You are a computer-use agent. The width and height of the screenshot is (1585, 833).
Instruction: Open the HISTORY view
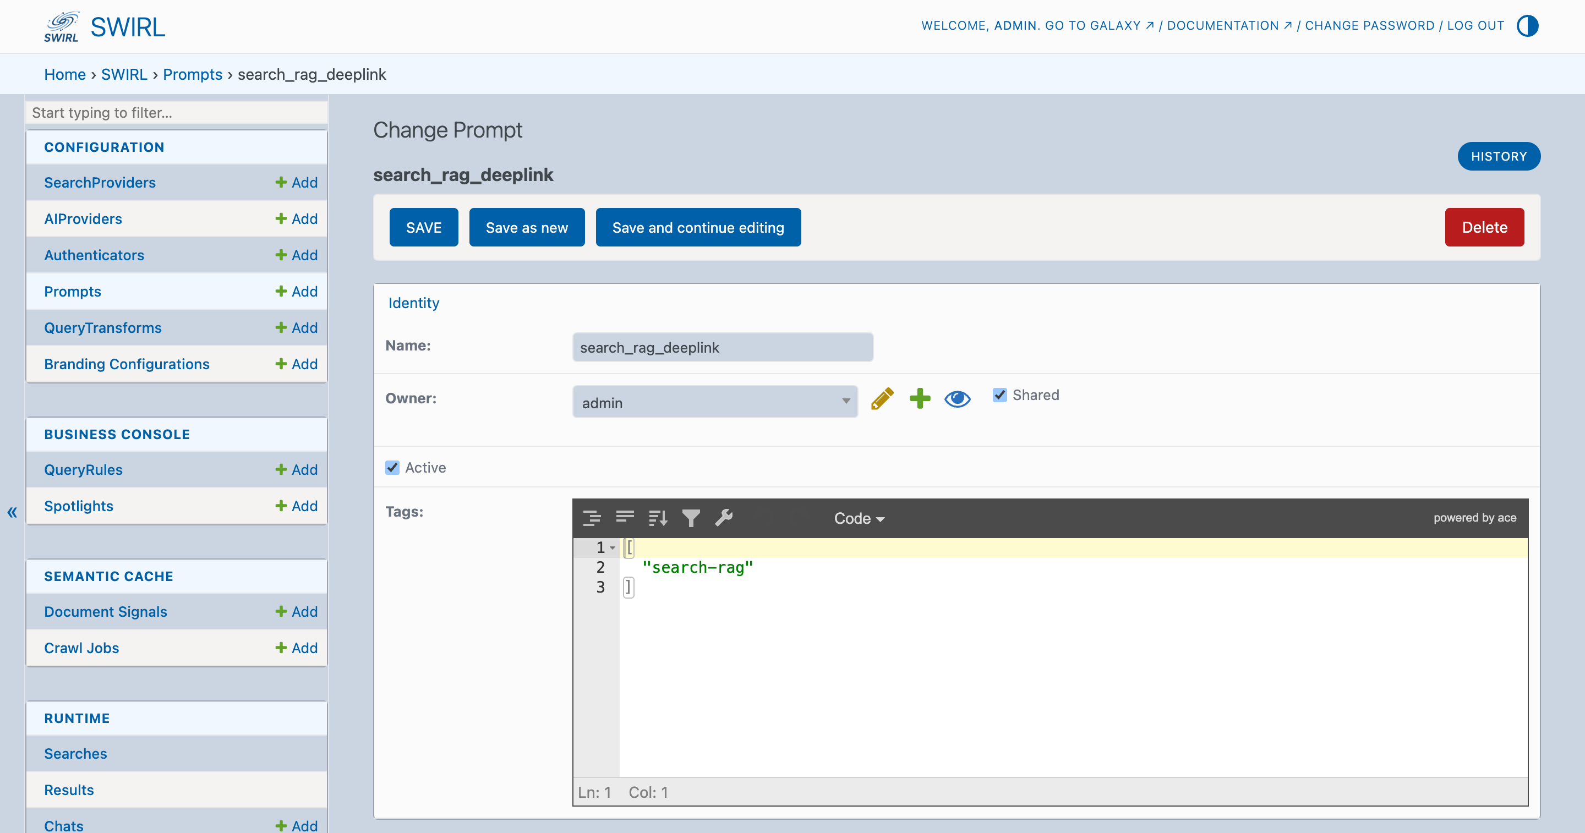click(1499, 156)
